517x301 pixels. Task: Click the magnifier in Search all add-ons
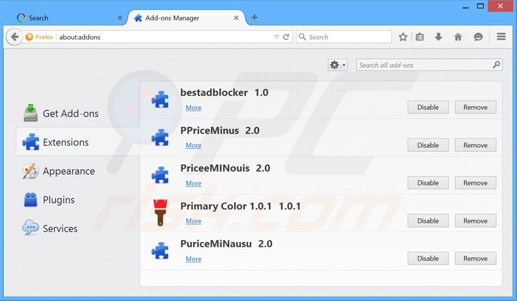(496, 65)
